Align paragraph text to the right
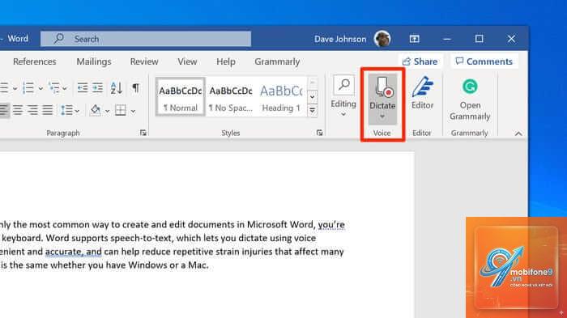 [x=32, y=110]
